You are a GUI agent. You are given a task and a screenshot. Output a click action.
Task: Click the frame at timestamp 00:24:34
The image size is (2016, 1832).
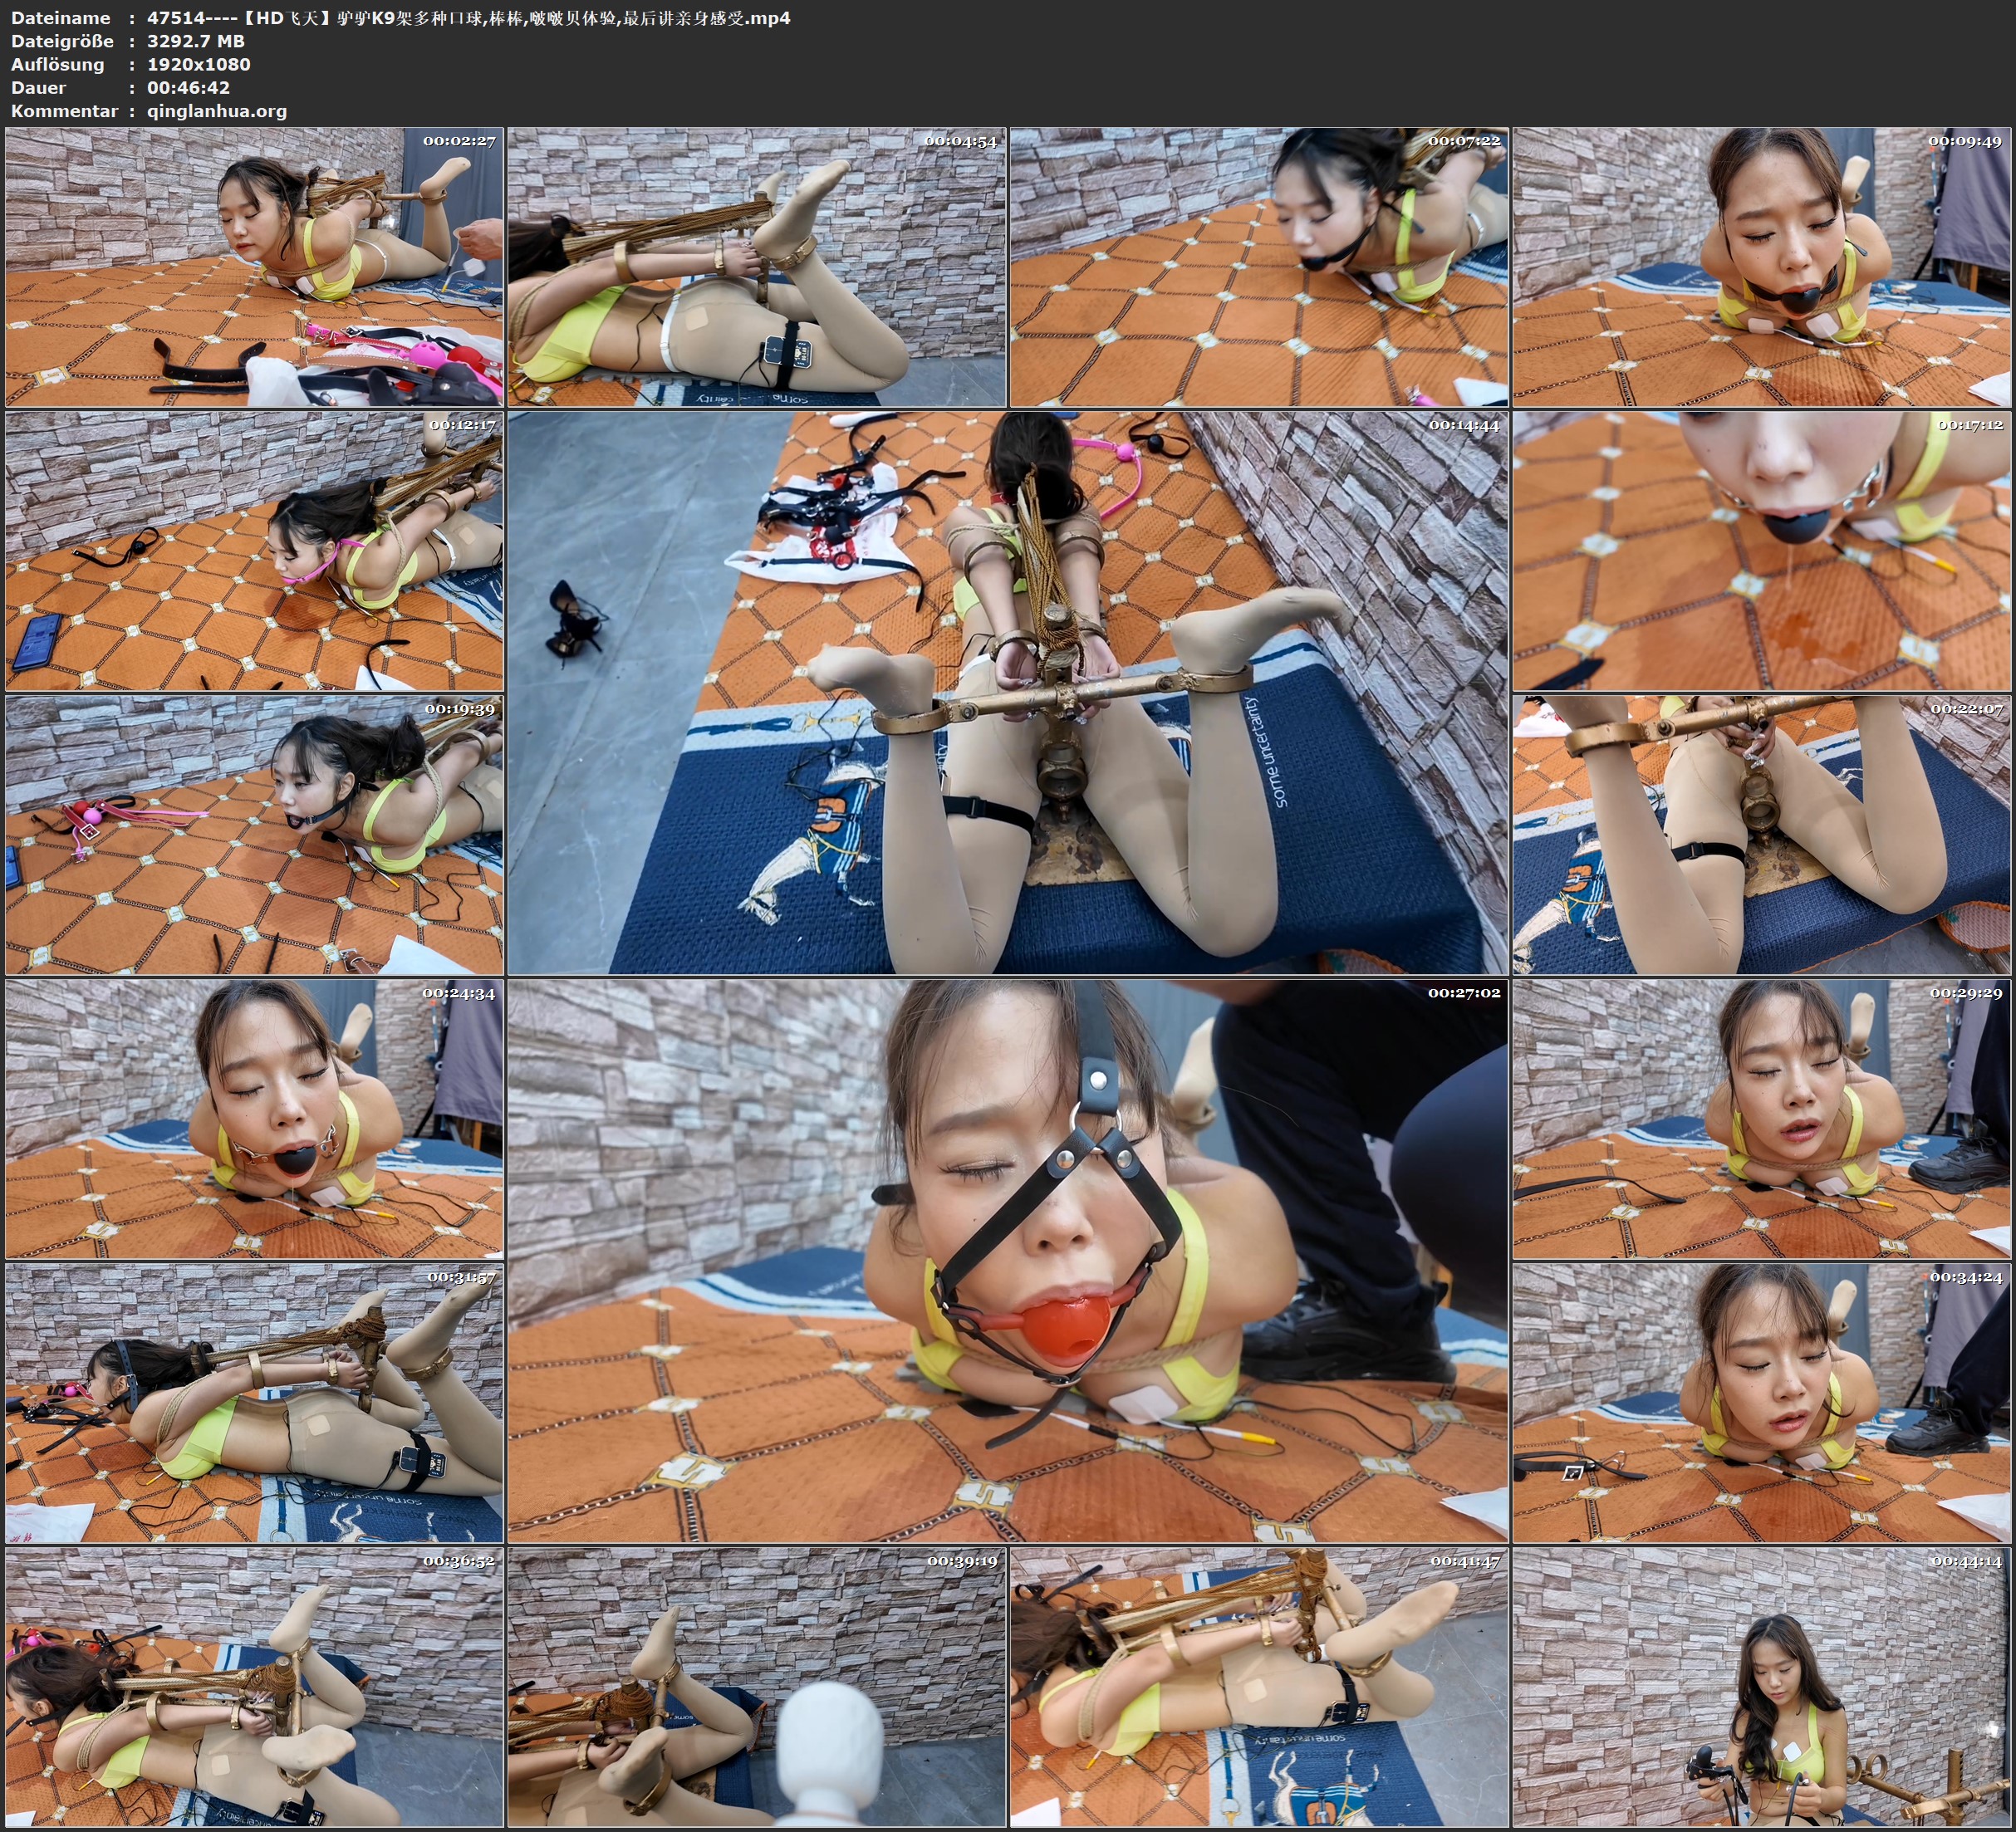(x=254, y=1119)
